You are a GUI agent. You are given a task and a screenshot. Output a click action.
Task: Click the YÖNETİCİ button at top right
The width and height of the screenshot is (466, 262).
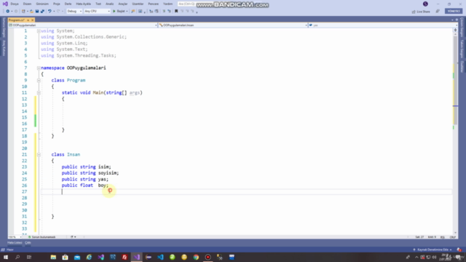[454, 11]
